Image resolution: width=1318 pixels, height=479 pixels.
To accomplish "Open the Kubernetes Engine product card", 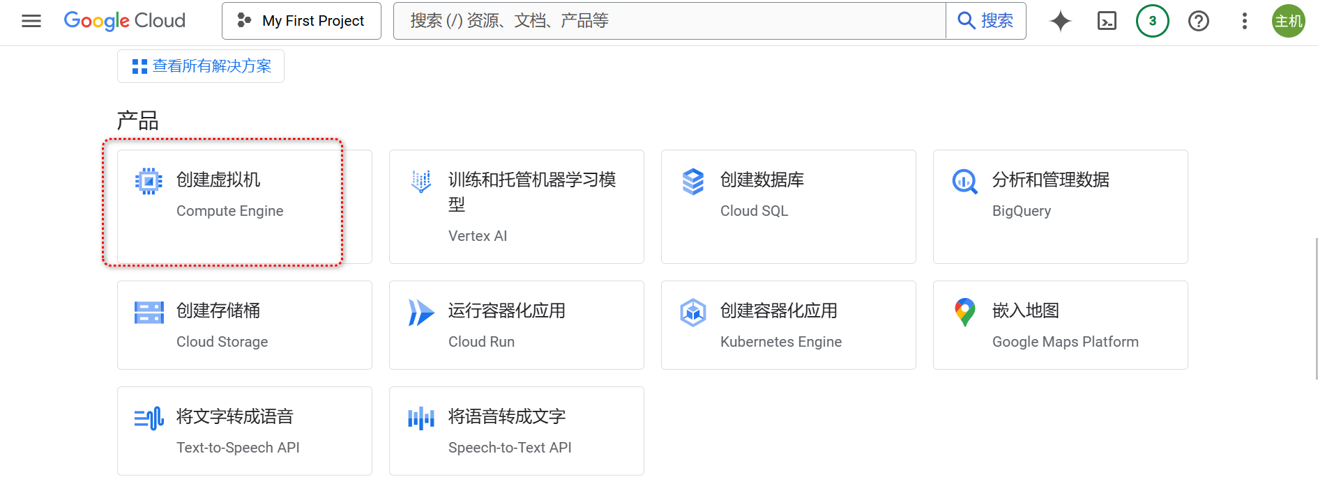I will click(789, 325).
